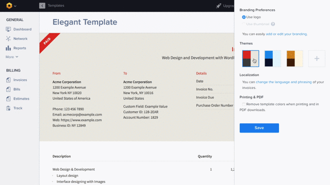Click the Account Number: 1829 text
This screenshot has width=330, height=185.
[x=141, y=118]
